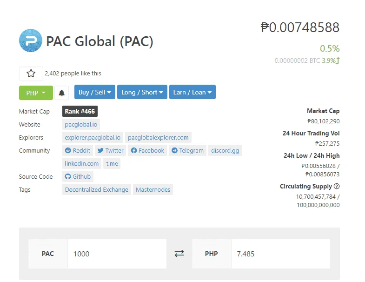Screen dimensions: 365x282
Task: Click the PAC Global (PAC) heading
Action: (x=100, y=41)
